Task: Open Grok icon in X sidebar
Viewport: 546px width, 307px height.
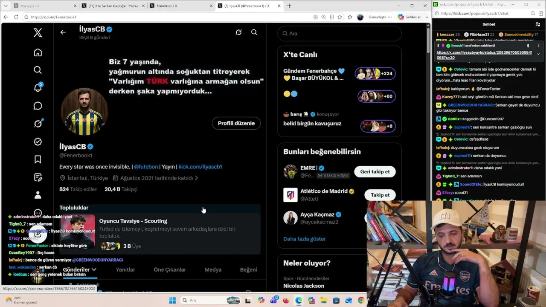Action: coord(38,124)
